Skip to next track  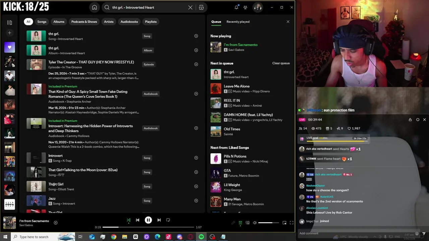point(159,220)
